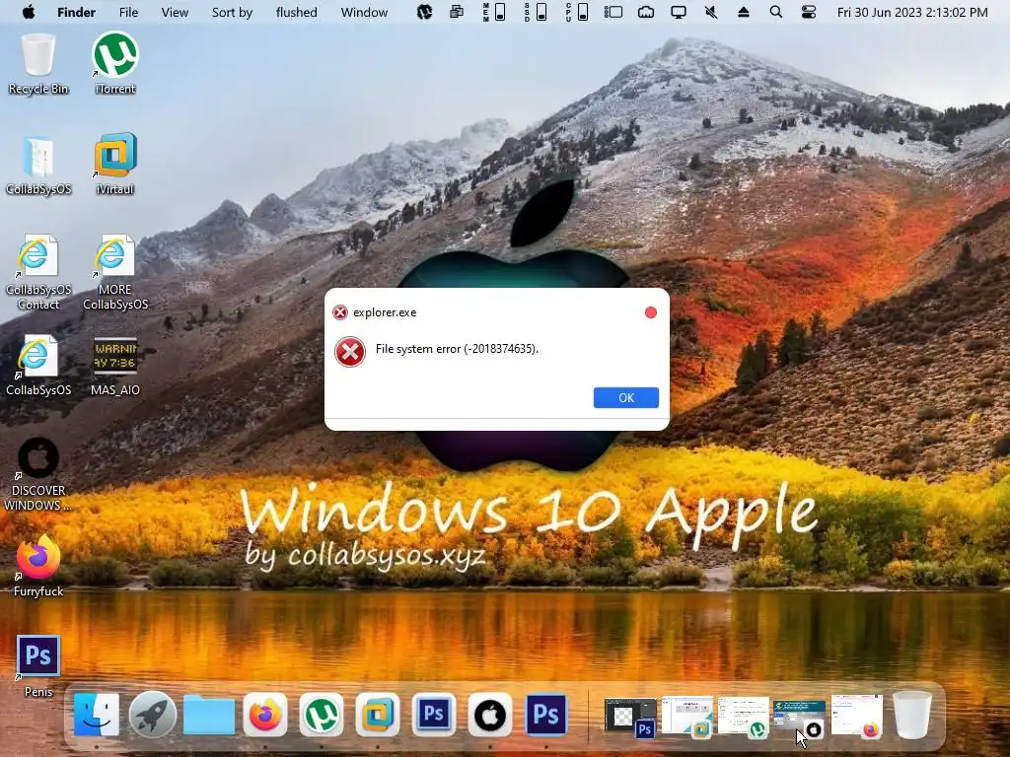Open the VMware icon in the dock
This screenshot has width=1010, height=757.
point(377,715)
